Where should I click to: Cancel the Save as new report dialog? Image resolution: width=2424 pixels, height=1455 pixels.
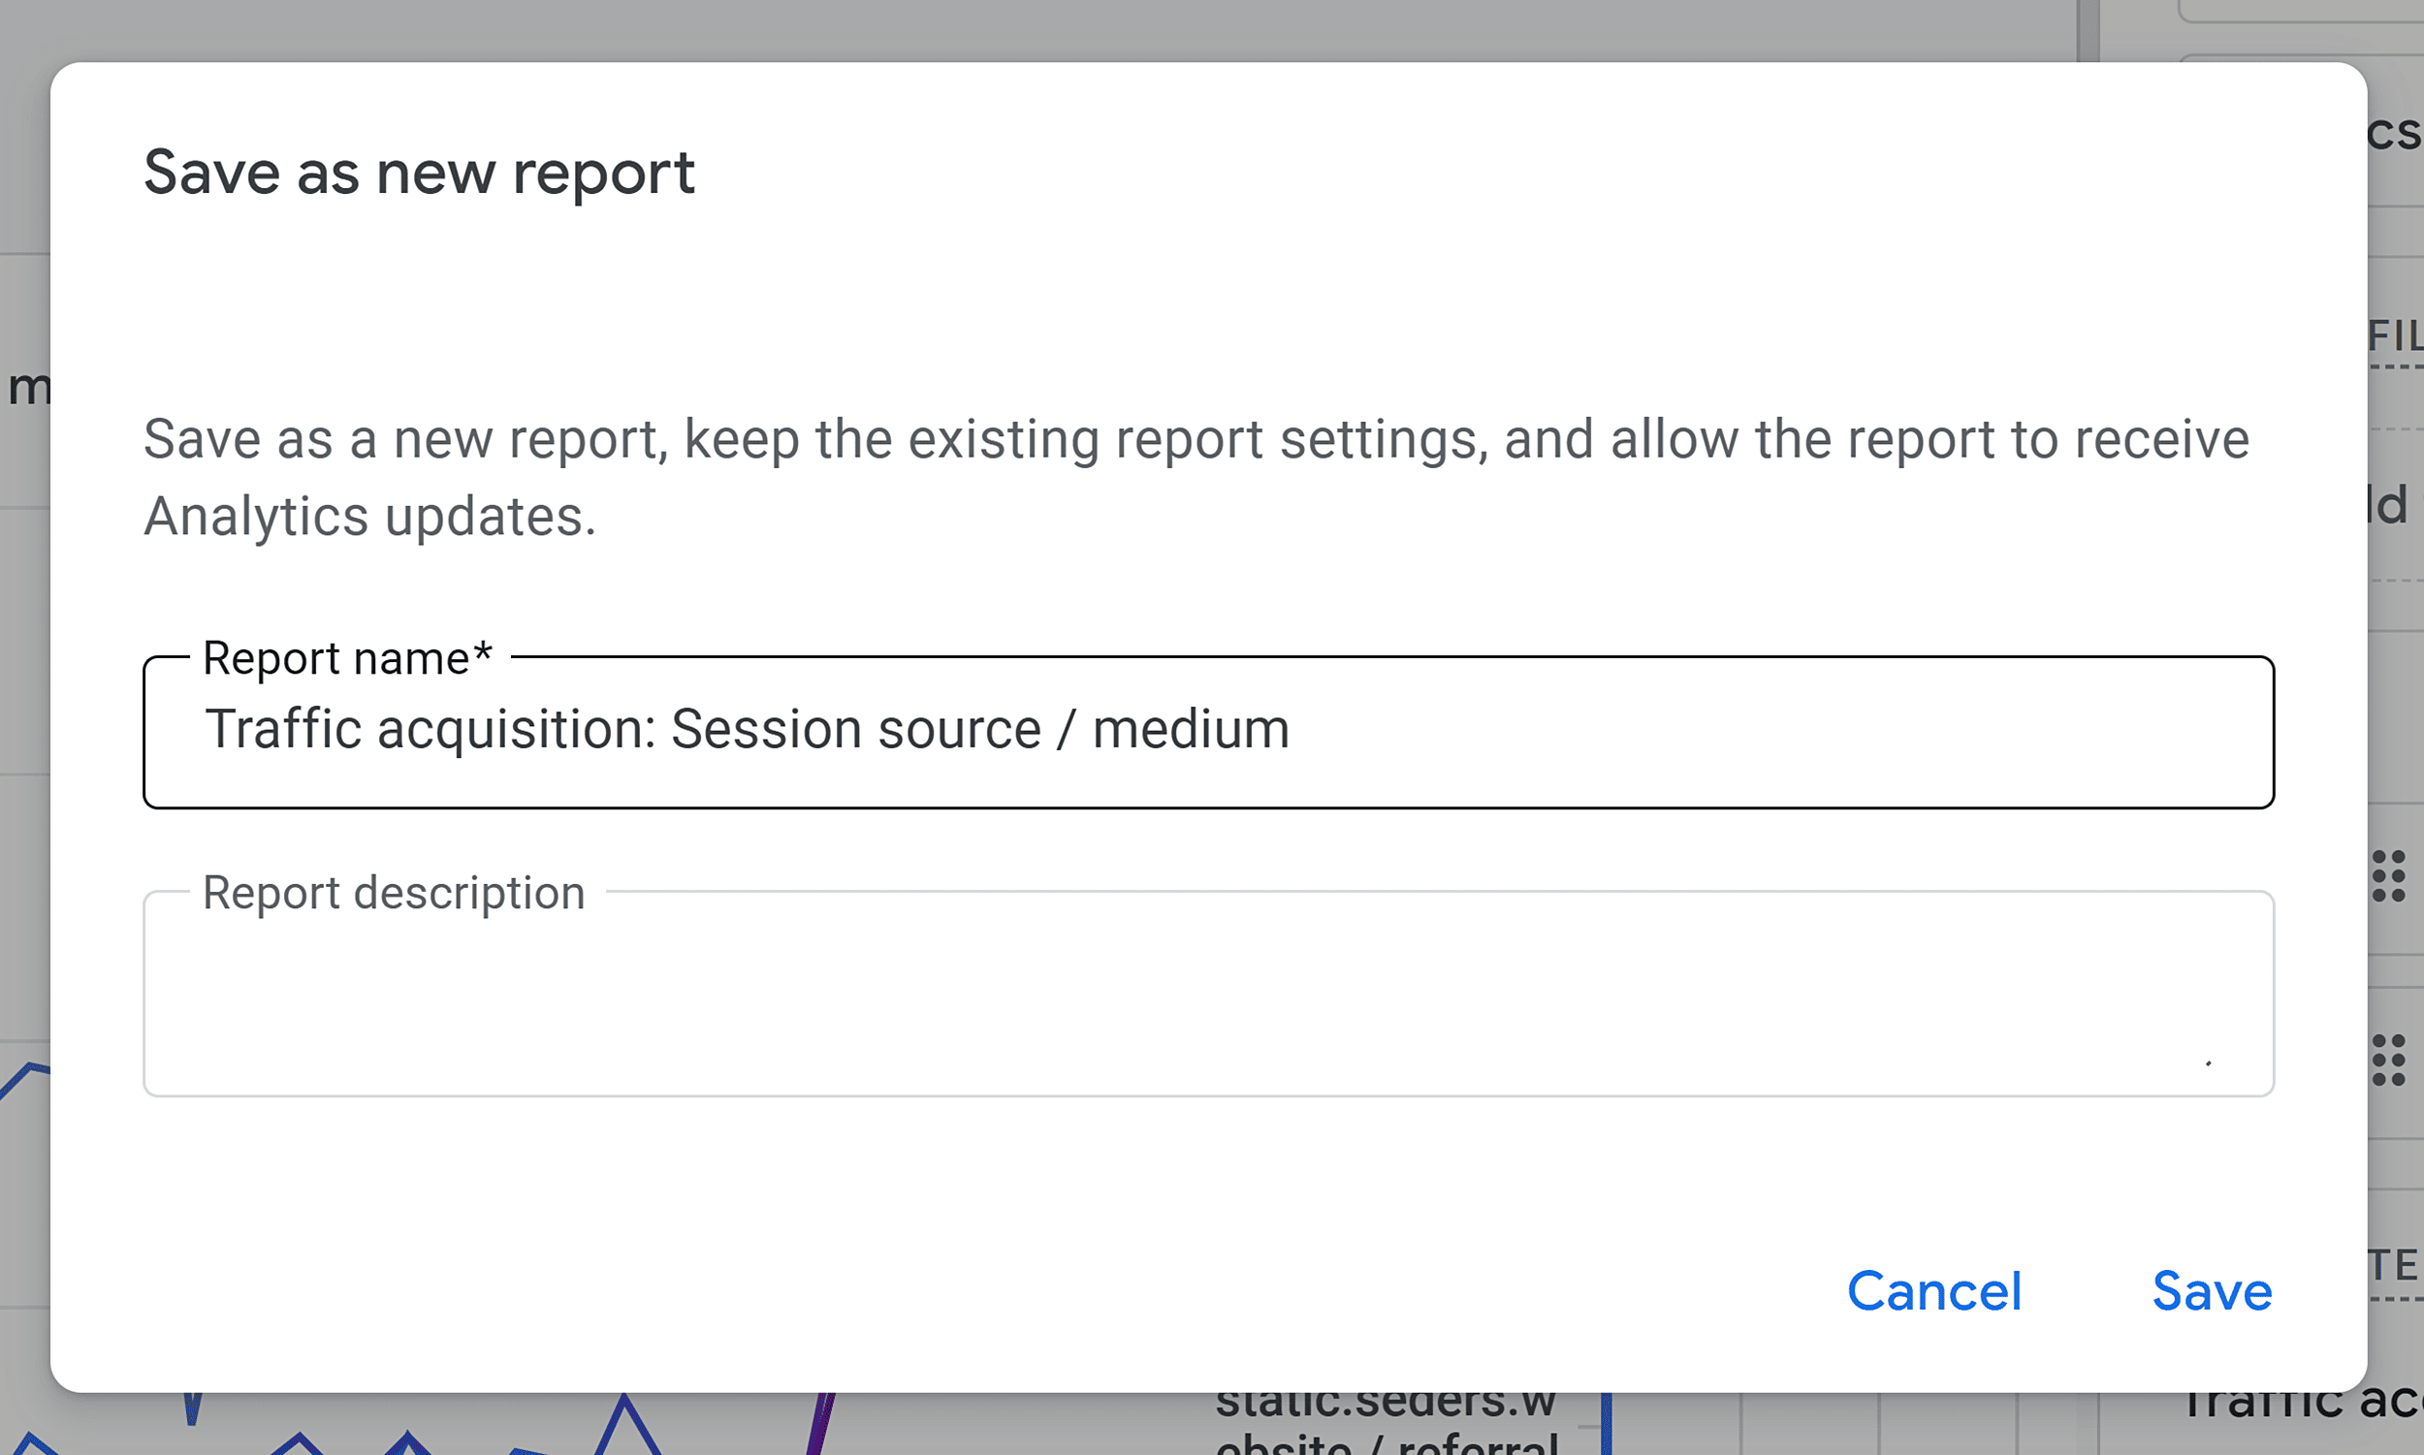coord(1933,1291)
